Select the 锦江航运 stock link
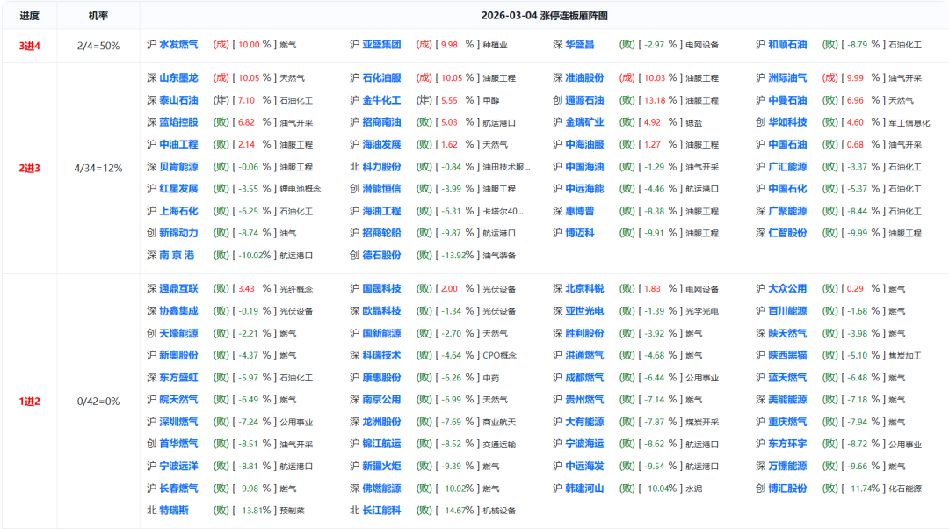The height and width of the screenshot is (529, 949). (x=381, y=444)
